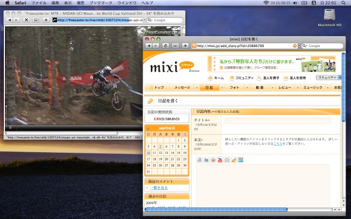Image resolution: width=351 pixels, height=219 pixels.
Task: Open Spotlight search magnifier in menu bar
Action: coord(343,3)
